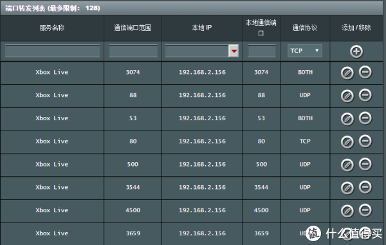Screen dimensions: 386x245
Task: Select port range value 3544
Action: click(x=133, y=187)
